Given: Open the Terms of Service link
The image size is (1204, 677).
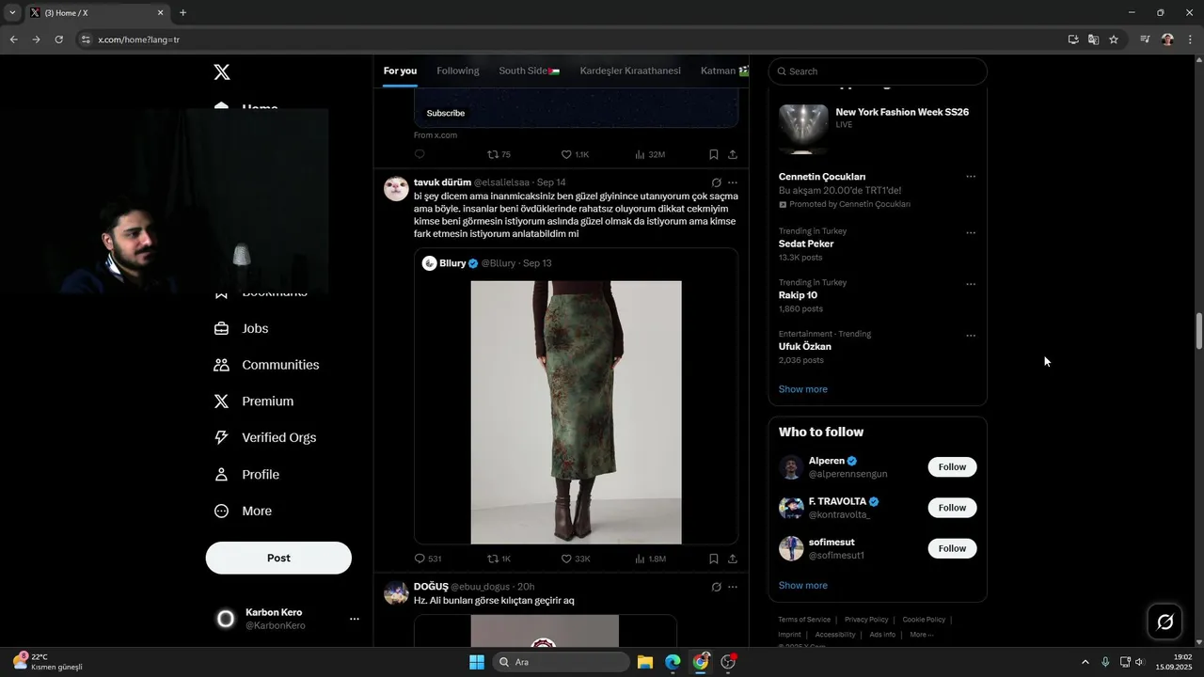Looking at the screenshot, I should click(804, 620).
